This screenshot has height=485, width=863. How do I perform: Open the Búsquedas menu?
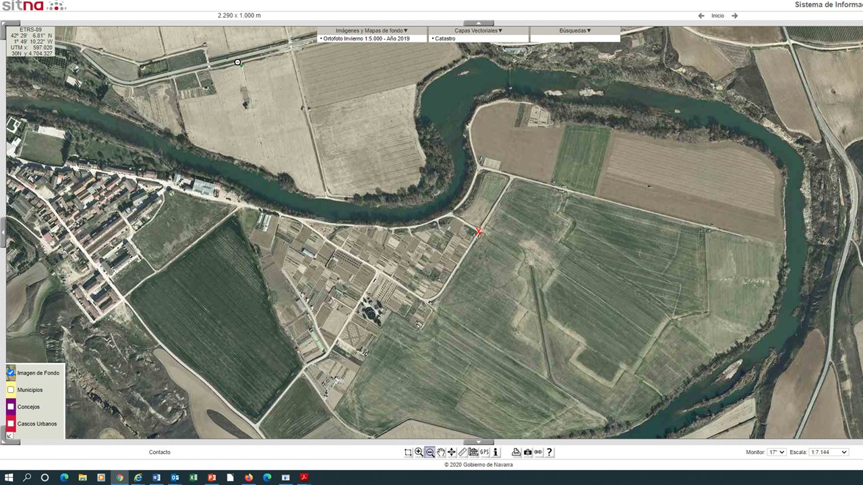(x=574, y=30)
